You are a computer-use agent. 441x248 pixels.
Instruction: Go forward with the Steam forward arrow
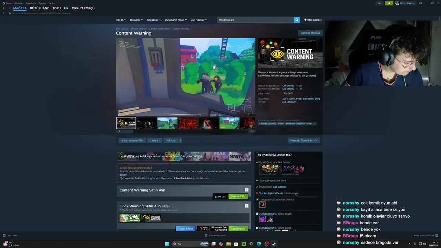point(9,8)
